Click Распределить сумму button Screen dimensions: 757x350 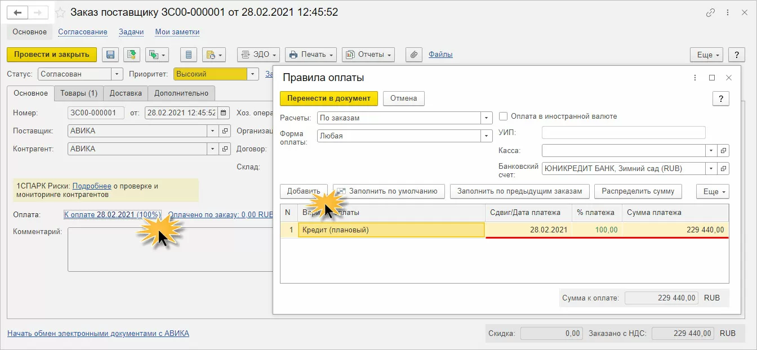(638, 191)
